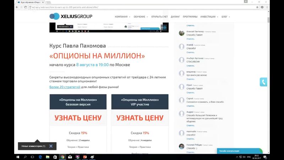Expand the Обучение menu
This screenshot has width=284, height=160.
pyautogui.click(x=141, y=17)
